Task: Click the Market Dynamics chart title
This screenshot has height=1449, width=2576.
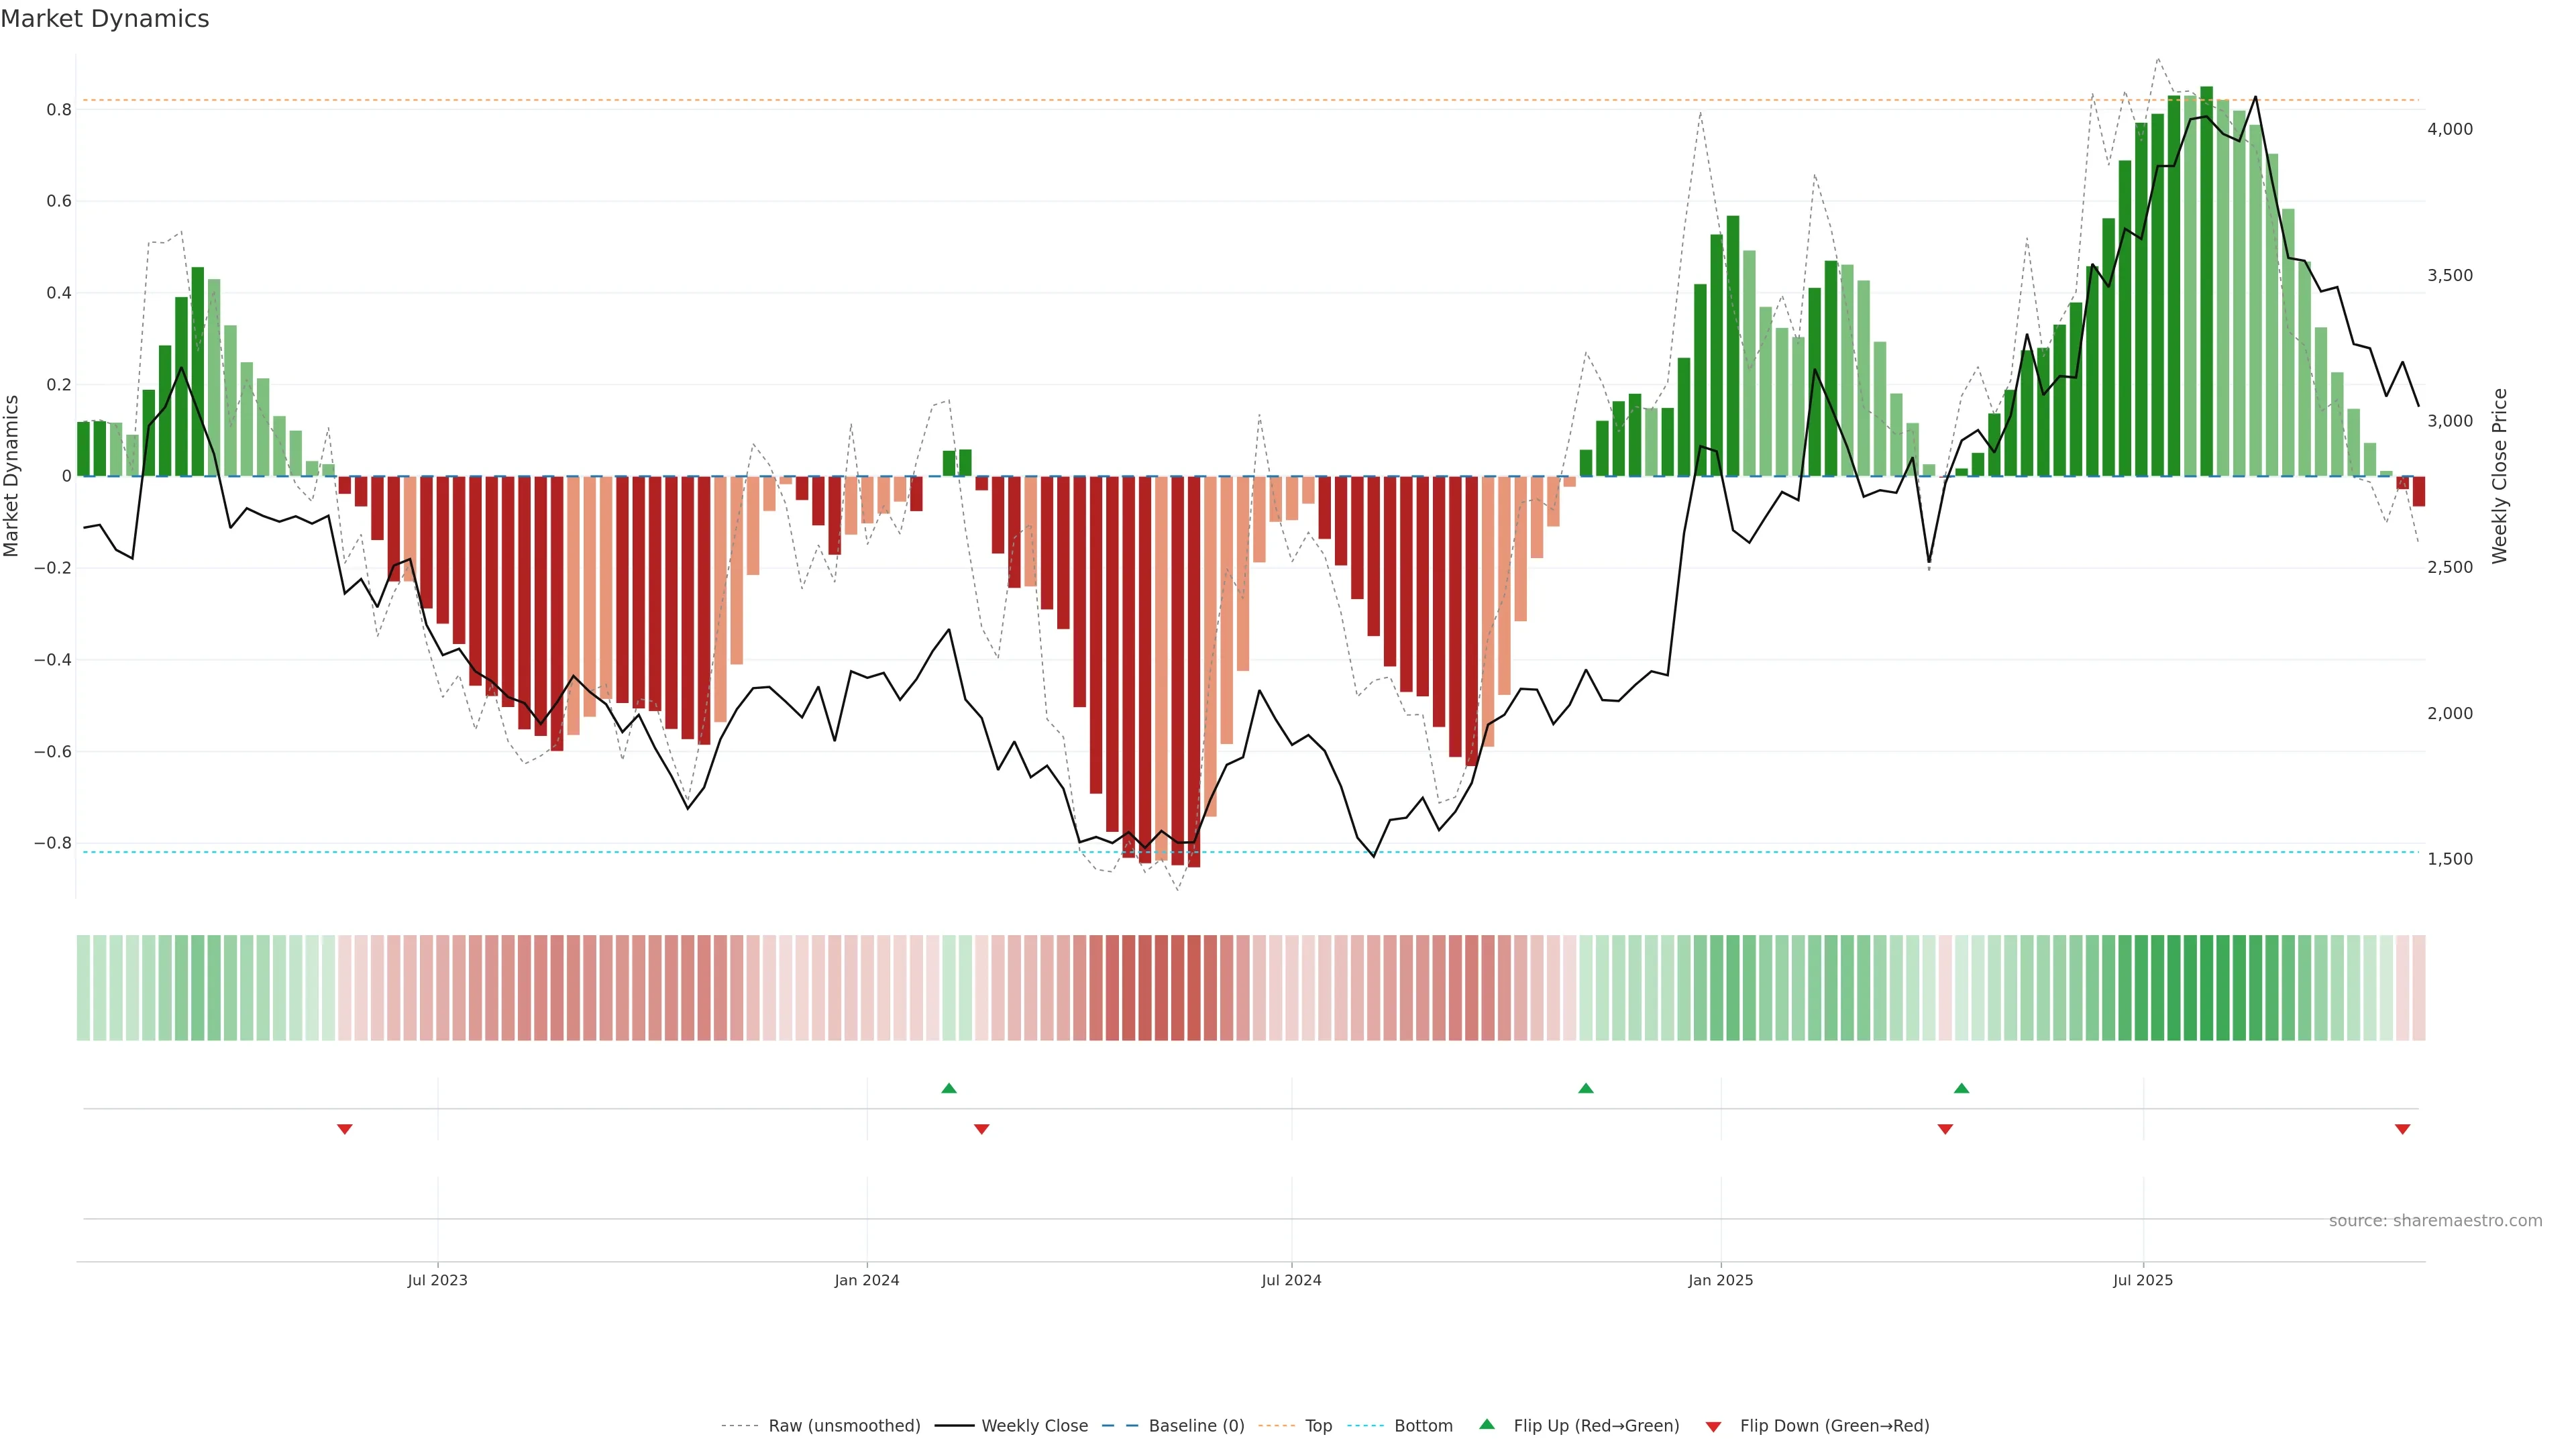Action: [x=105, y=19]
